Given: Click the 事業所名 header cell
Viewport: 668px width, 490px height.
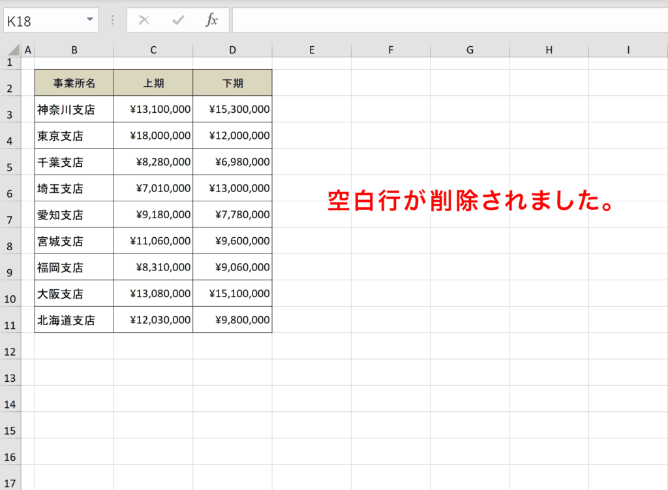Looking at the screenshot, I should click(74, 83).
